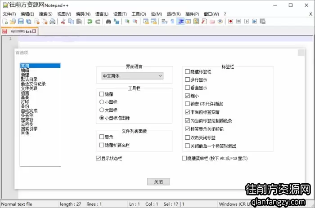Open the 文件(F) menu

pos(9,14)
